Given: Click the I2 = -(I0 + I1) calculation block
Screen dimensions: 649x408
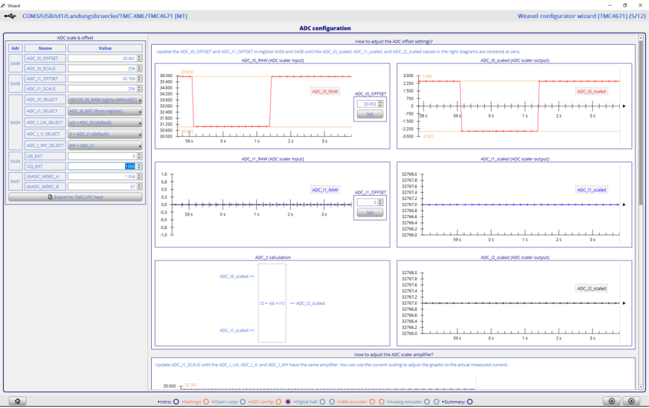Looking at the screenshot, I should (x=272, y=303).
